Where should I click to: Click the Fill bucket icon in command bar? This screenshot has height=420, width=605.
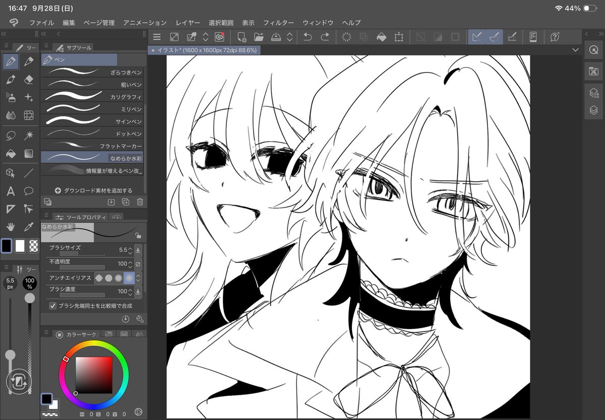point(382,37)
